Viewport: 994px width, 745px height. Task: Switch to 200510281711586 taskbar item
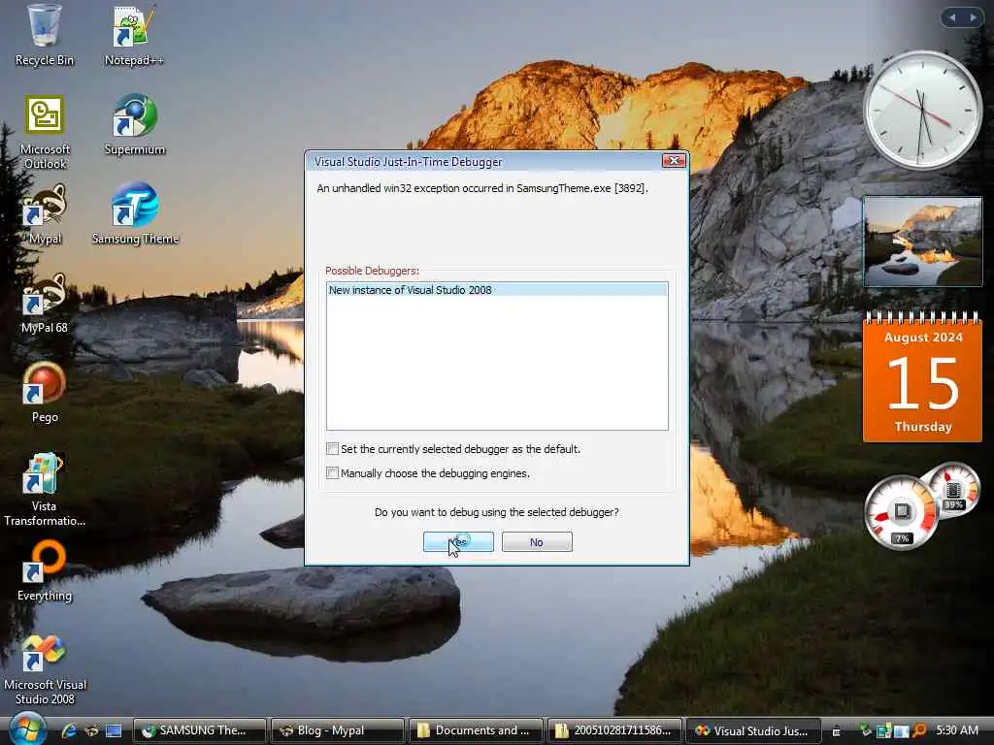(613, 730)
